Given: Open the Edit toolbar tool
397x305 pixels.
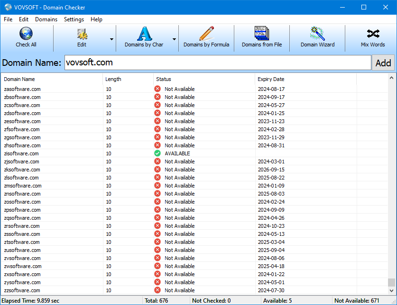Looking at the screenshot, I should click(x=82, y=38).
